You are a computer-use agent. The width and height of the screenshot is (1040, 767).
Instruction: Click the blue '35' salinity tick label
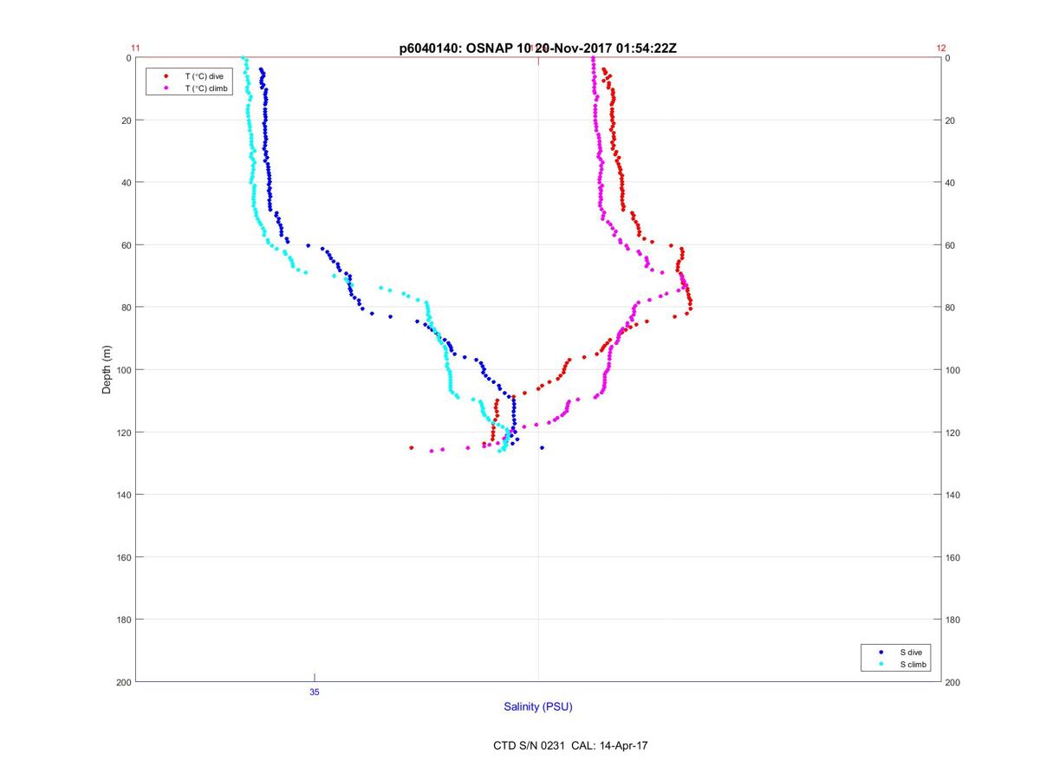[x=315, y=692]
